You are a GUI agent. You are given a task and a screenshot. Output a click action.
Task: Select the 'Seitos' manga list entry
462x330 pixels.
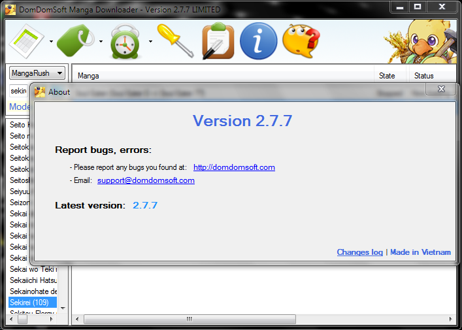[x=20, y=180]
